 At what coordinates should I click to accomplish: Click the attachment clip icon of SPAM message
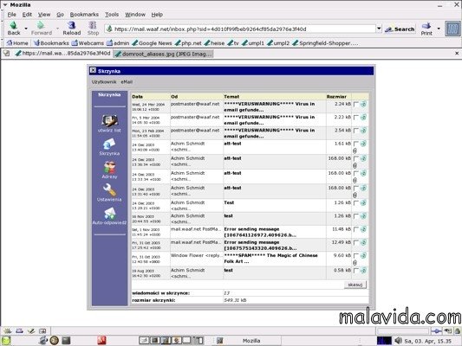(355, 262)
